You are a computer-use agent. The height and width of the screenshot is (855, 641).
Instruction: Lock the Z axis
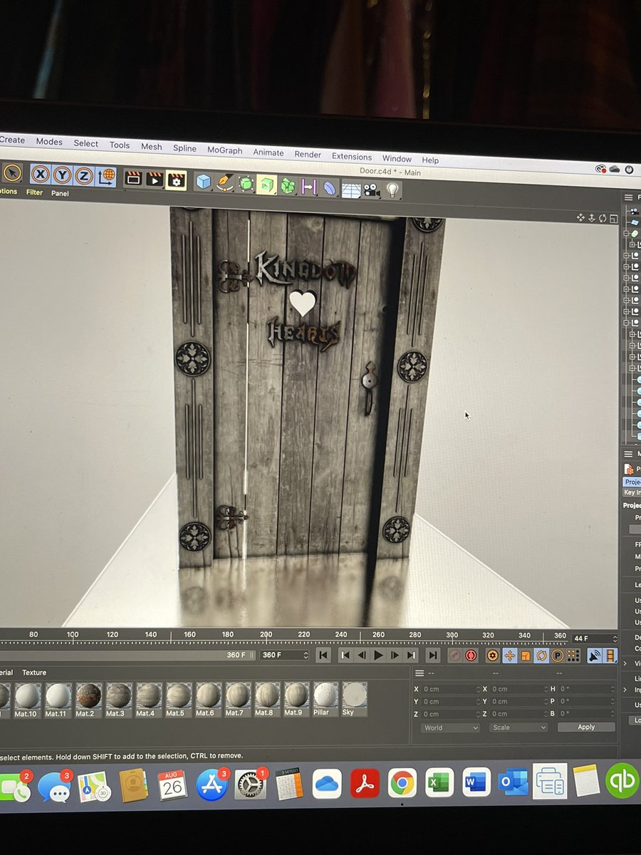[x=84, y=175]
